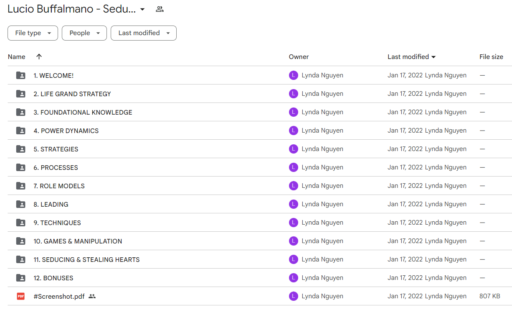Open the shared people icon beside folder title

point(160,9)
